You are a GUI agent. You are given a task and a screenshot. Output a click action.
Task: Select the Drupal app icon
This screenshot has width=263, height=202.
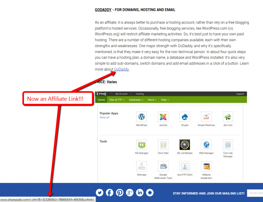click(184, 117)
